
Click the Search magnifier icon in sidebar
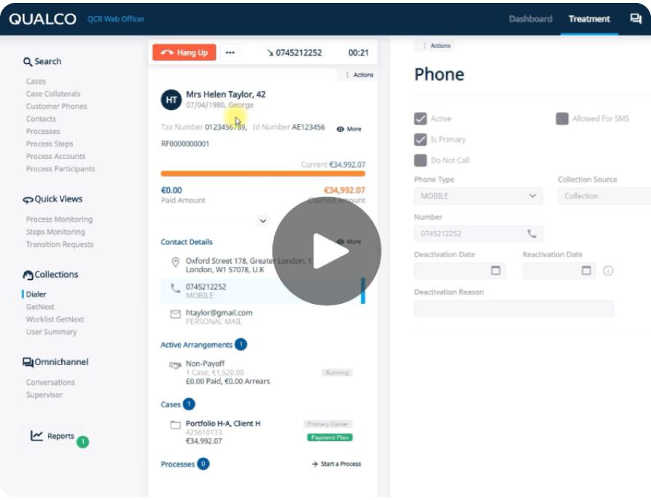(x=28, y=61)
